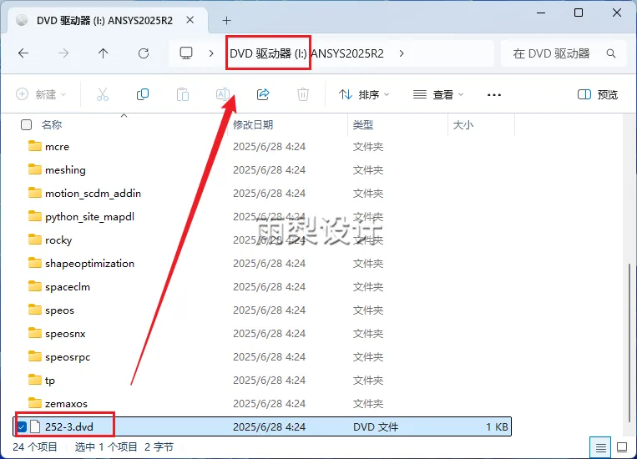The image size is (637, 459).
Task: Open the 排序 (Sort) dropdown
Action: pyautogui.click(x=364, y=94)
